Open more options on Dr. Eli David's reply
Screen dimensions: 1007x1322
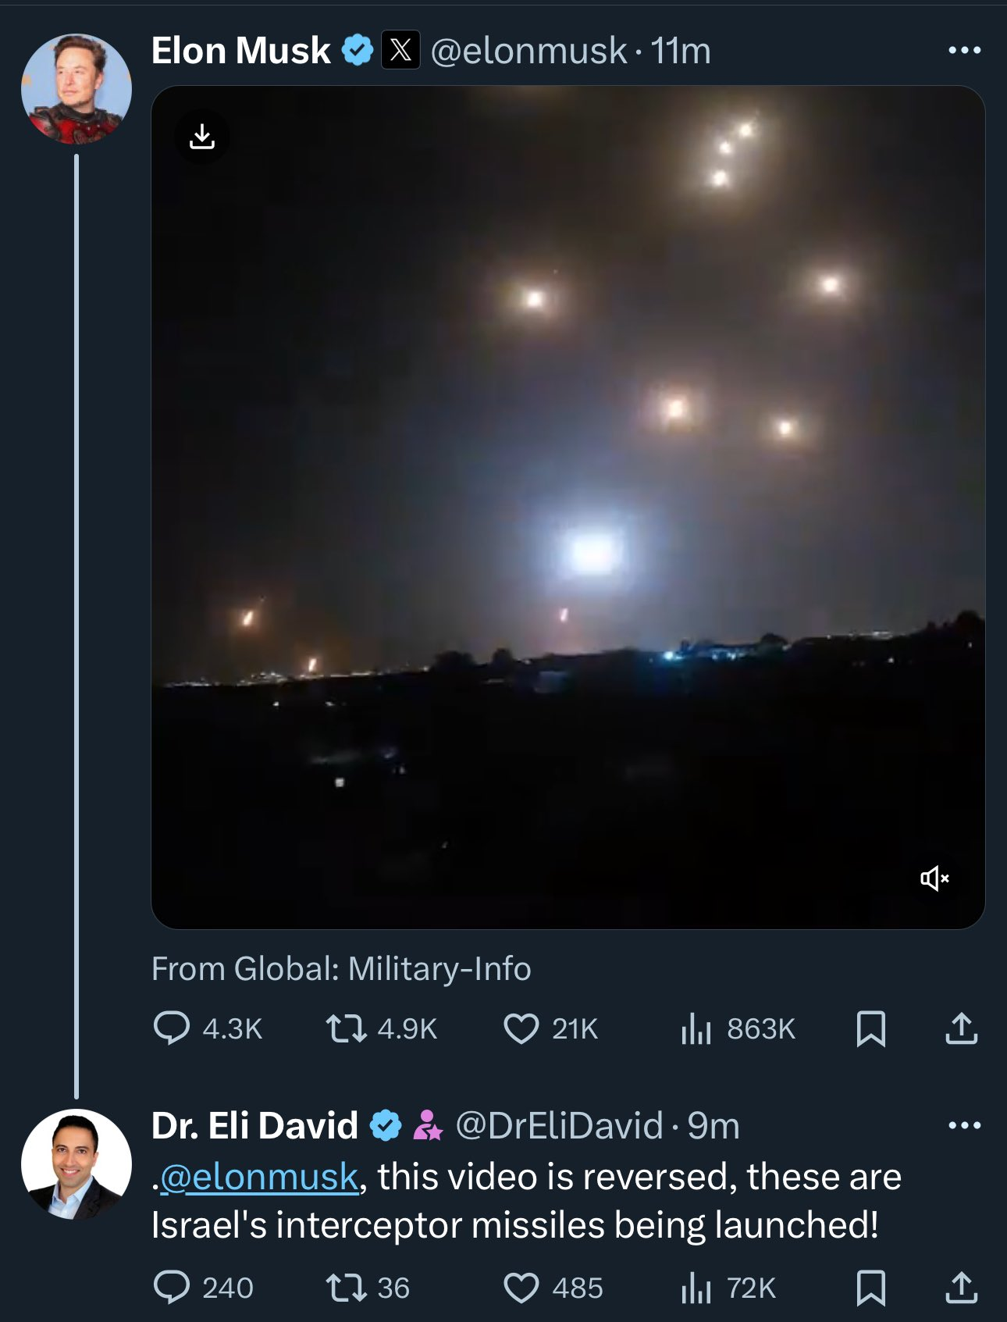click(x=964, y=1125)
